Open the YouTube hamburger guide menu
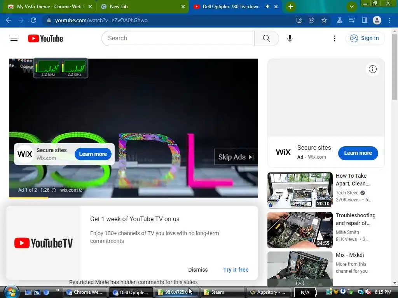Screen dimensions: 398x298 click(14, 38)
